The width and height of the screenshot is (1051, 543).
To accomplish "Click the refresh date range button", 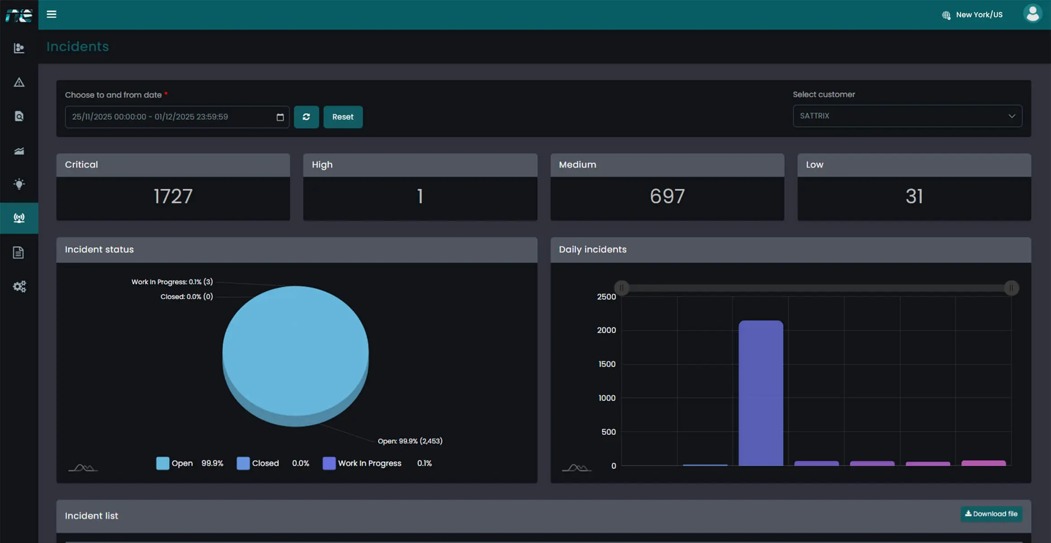I will 306,117.
